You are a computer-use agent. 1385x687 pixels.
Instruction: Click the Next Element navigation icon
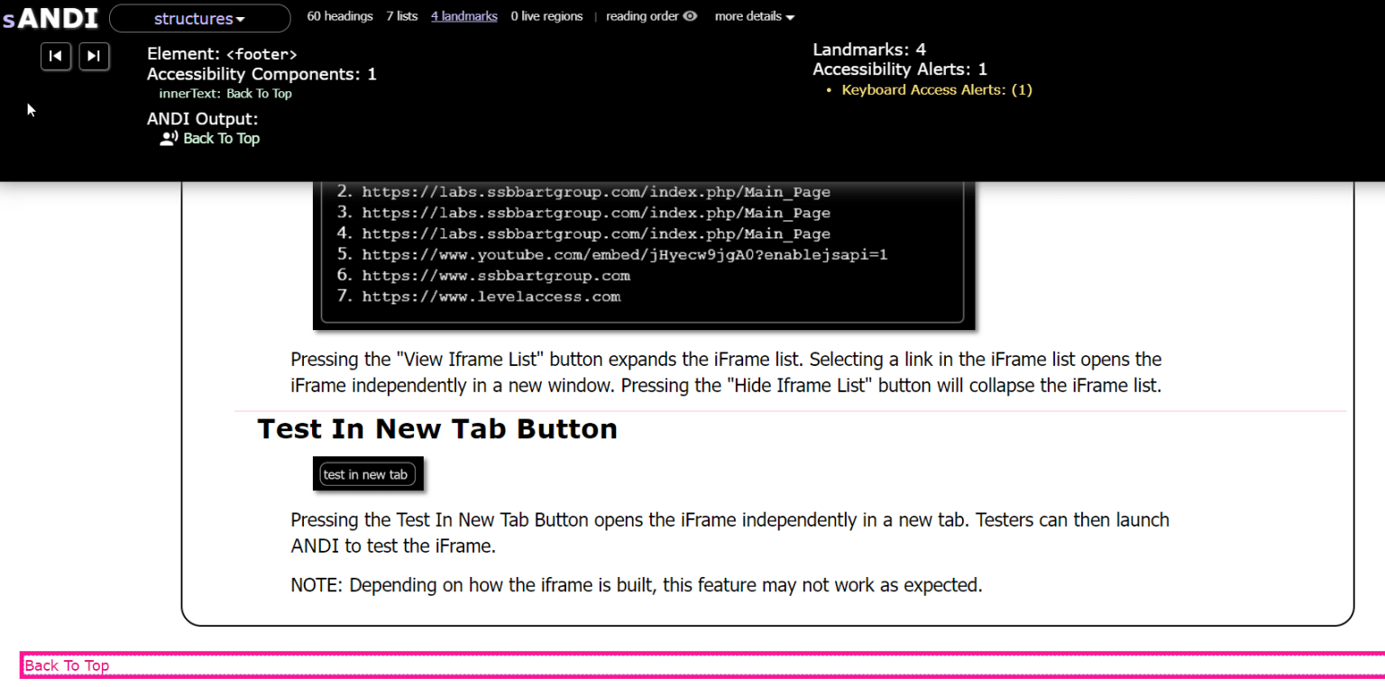(94, 56)
